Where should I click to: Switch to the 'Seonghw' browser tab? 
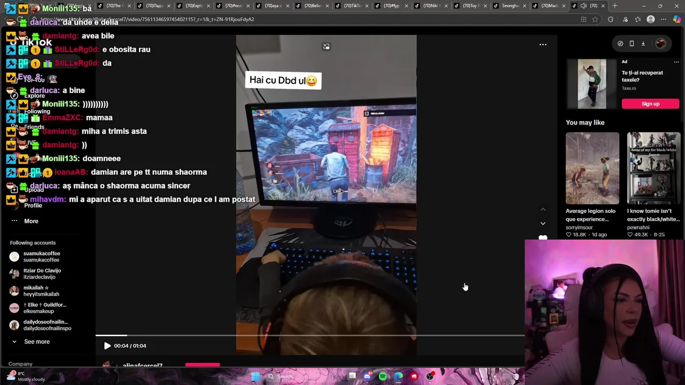[x=511, y=6]
